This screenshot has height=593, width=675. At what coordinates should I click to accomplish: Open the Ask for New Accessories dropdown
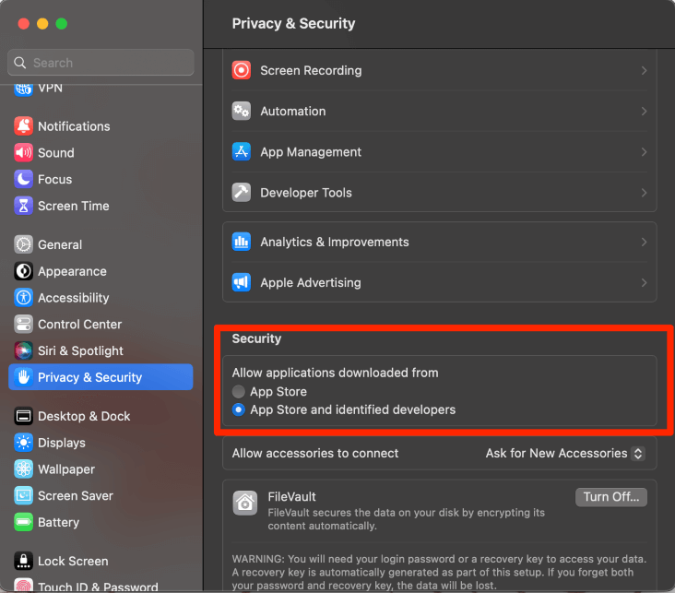(565, 453)
